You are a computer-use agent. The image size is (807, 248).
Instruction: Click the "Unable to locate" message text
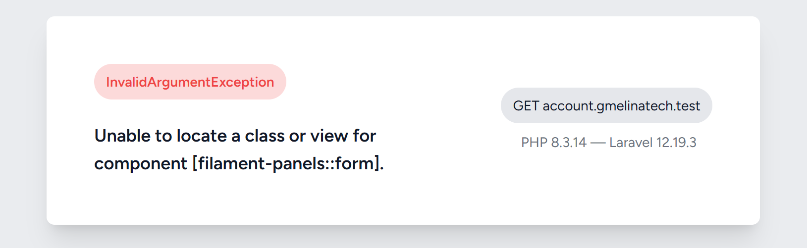pyautogui.click(x=160, y=136)
